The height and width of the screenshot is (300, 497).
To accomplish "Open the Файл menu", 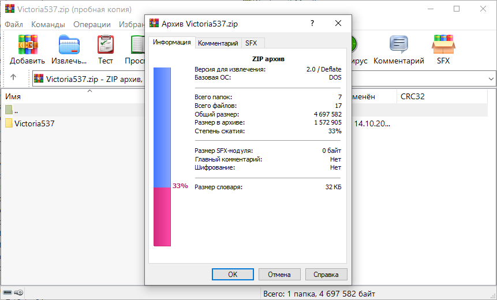I will (14, 24).
